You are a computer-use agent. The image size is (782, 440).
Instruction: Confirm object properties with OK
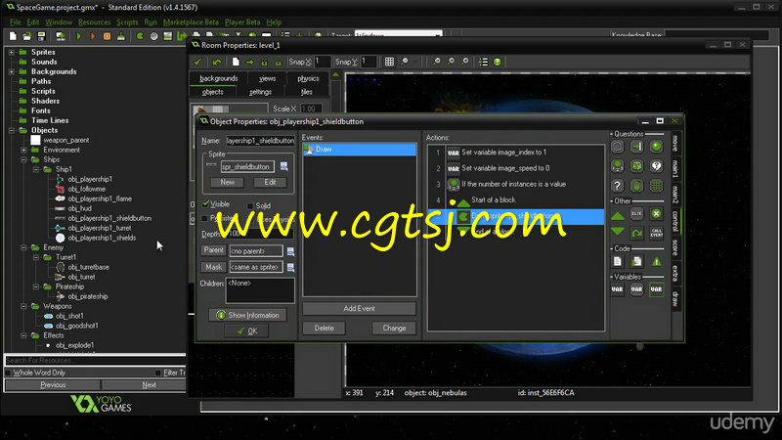[247, 331]
